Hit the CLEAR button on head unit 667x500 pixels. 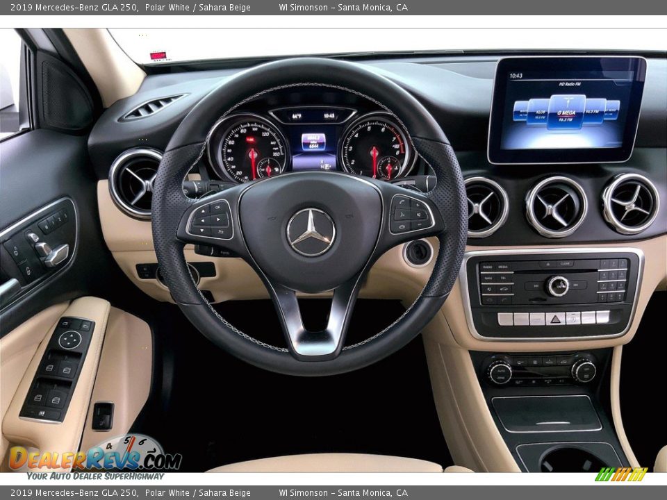pyautogui.click(x=565, y=264)
